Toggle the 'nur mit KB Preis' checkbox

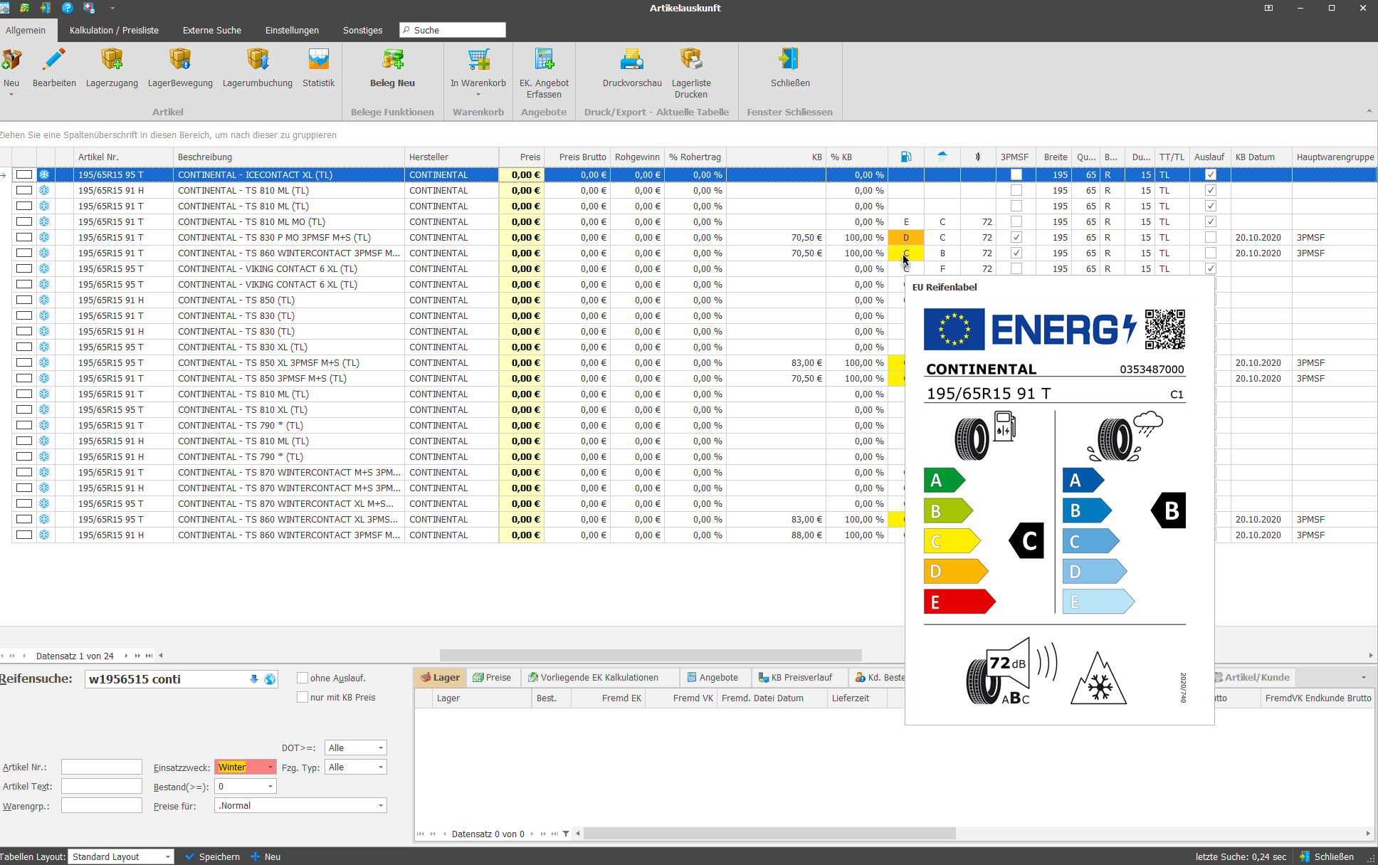[303, 697]
